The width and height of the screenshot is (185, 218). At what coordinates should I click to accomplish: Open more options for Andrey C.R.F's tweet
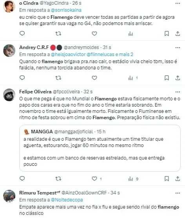(x=178, y=48)
